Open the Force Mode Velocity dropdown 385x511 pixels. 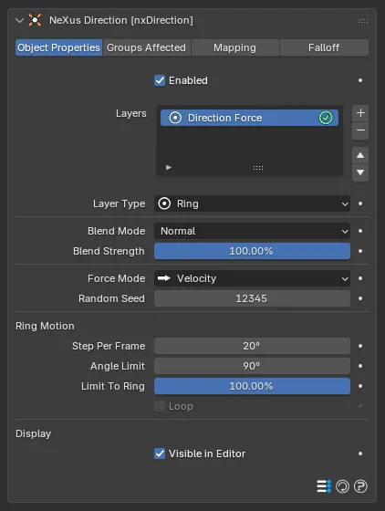tap(252, 278)
